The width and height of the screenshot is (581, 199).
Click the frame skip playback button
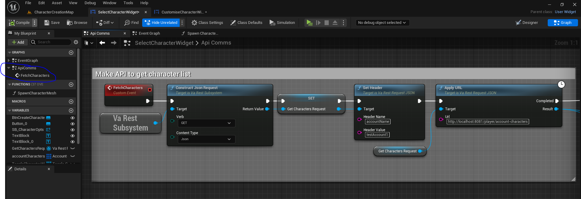click(318, 23)
